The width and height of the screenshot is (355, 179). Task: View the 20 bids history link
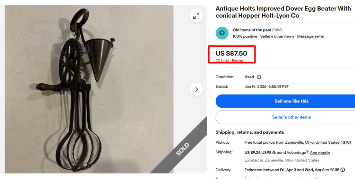(222, 61)
